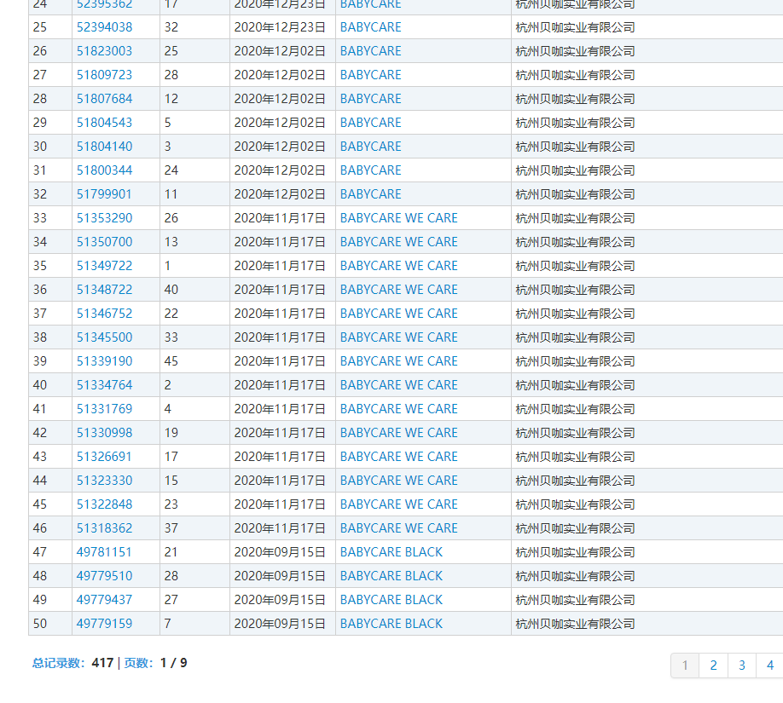Image resolution: width=783 pixels, height=703 pixels.
Task: Select registration number 51318362
Action: tap(104, 528)
